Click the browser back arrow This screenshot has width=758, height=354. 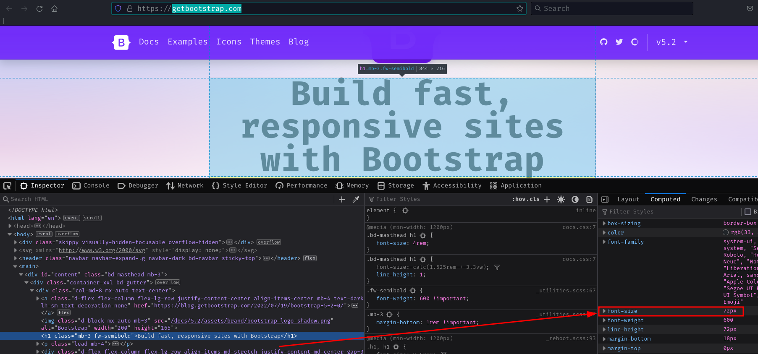[9, 8]
